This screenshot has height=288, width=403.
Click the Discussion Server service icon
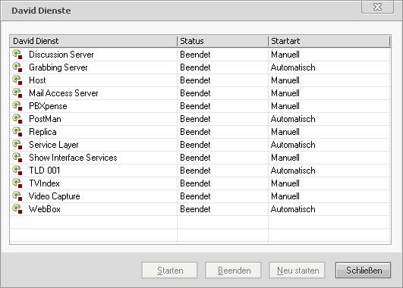point(17,55)
